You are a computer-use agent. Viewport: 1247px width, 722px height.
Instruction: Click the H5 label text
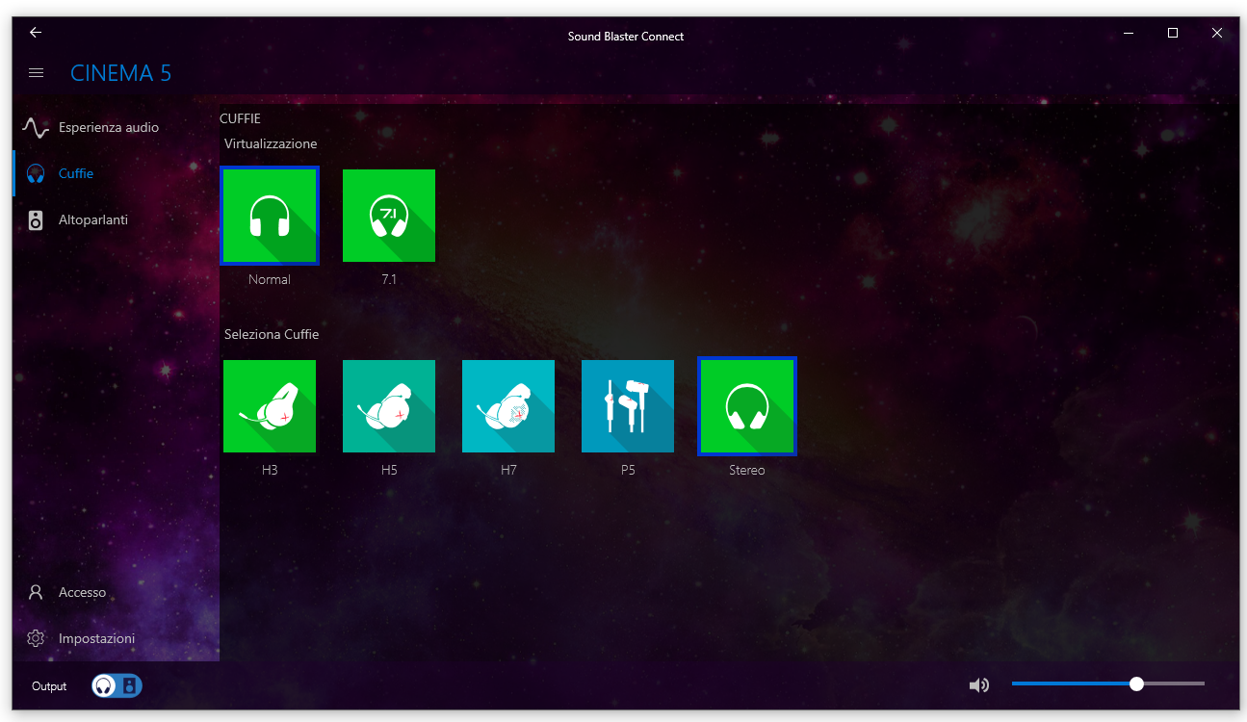tap(389, 470)
